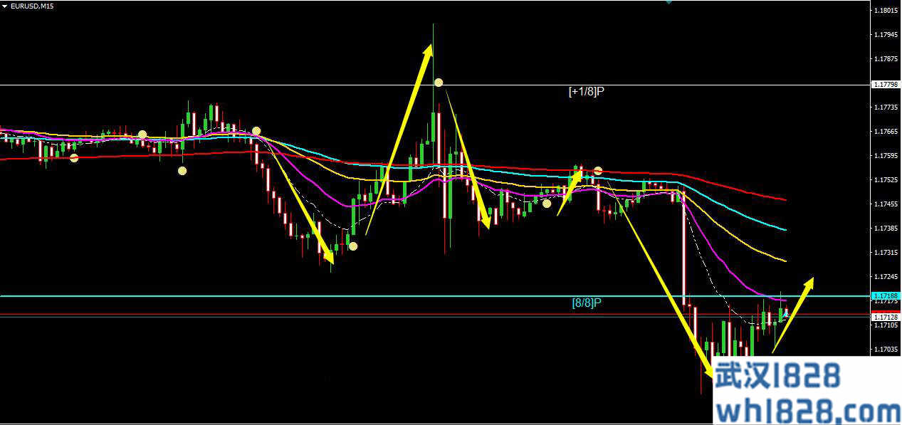Open the whl828.com watermark link
Screen dimensions: 902x425
pyautogui.click(x=807, y=411)
